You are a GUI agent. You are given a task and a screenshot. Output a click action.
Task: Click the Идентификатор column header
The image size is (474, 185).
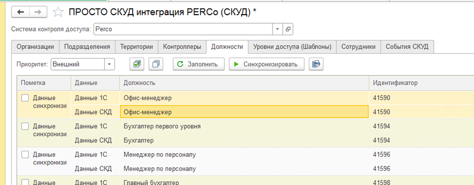coord(421,83)
